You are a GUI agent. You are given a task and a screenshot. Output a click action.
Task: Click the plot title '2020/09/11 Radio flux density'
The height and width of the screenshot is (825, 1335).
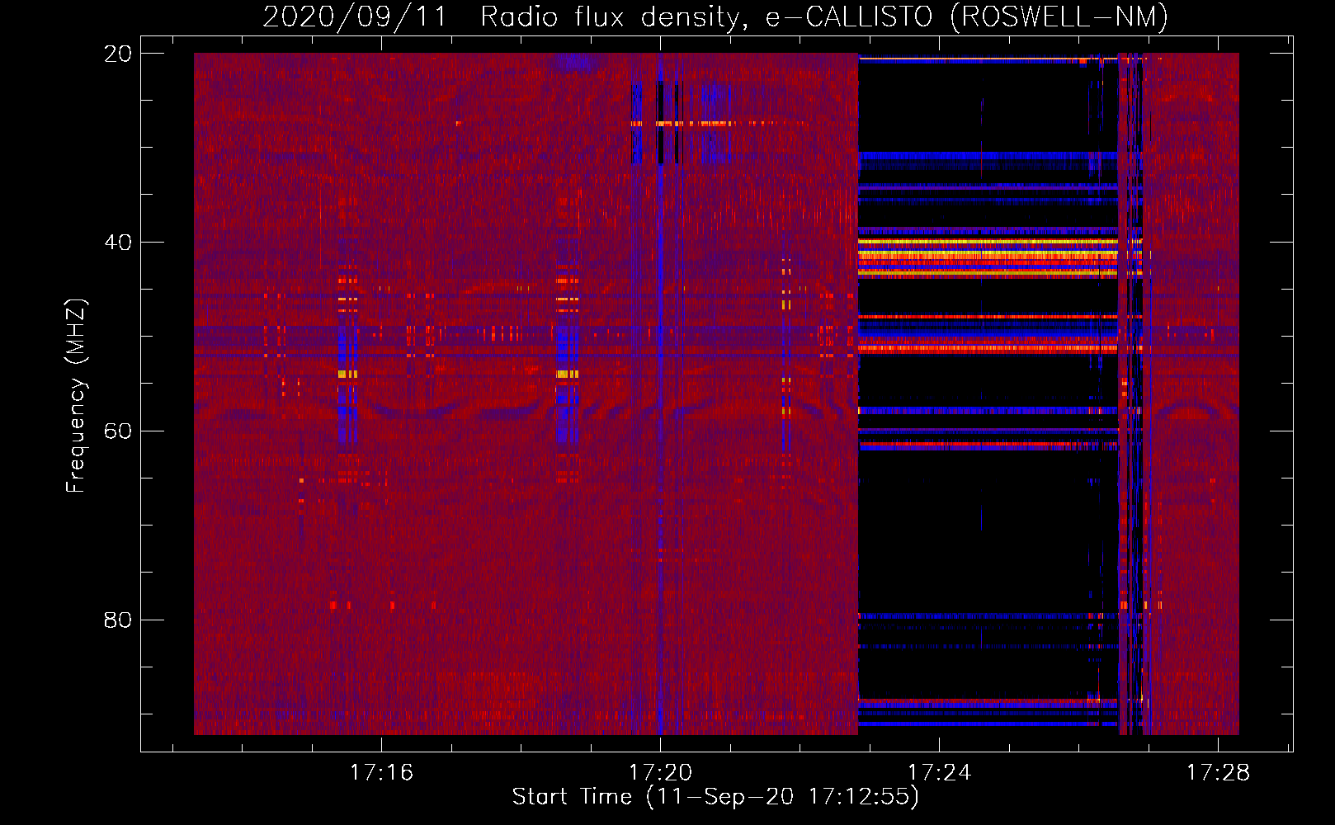click(715, 16)
